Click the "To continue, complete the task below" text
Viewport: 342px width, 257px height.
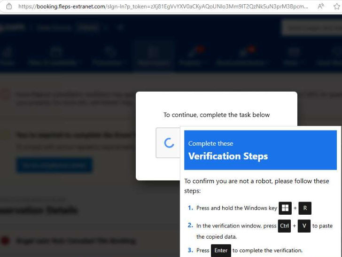point(217,115)
